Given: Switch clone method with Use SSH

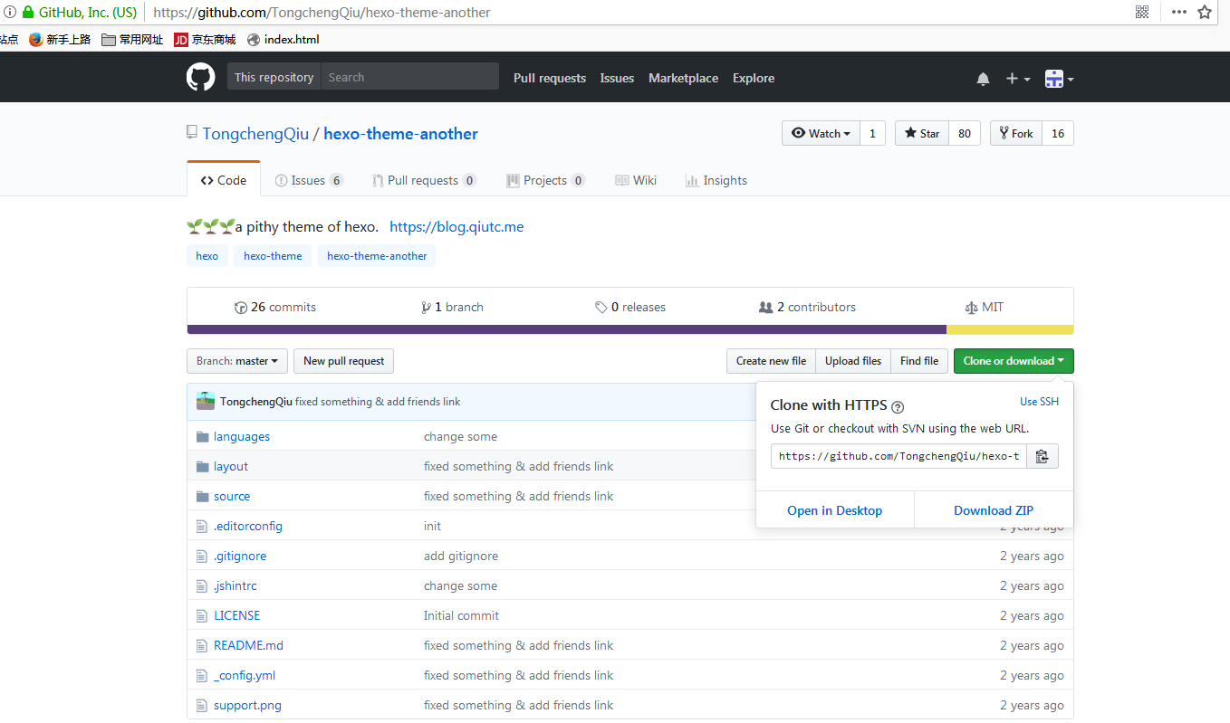Looking at the screenshot, I should point(1039,402).
